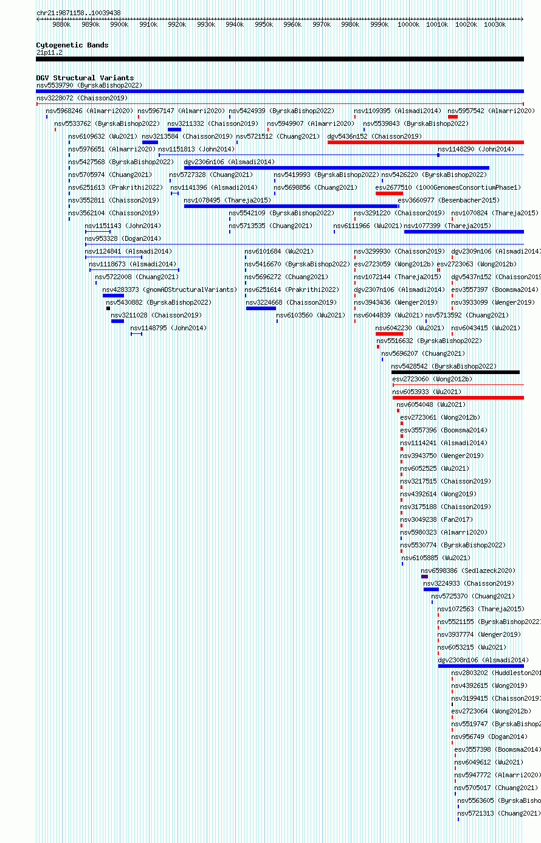Select the nsv6054048 (Wu2021) label
The height and width of the screenshot is (843, 541).
coord(432,404)
